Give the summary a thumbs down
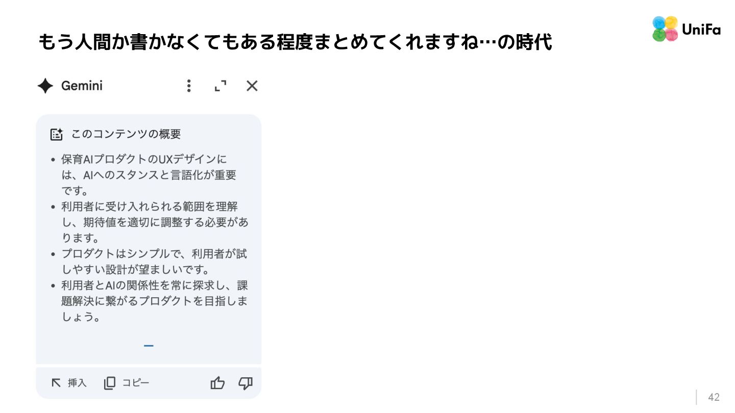 click(246, 383)
